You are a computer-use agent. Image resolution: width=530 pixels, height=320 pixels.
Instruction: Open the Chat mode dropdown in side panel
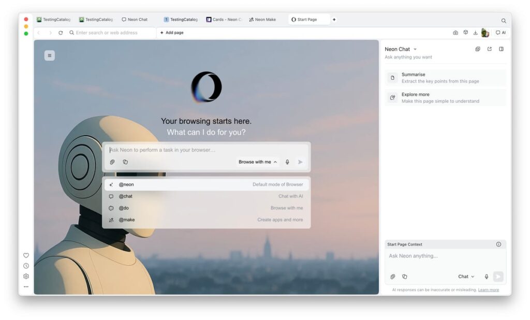tap(466, 277)
